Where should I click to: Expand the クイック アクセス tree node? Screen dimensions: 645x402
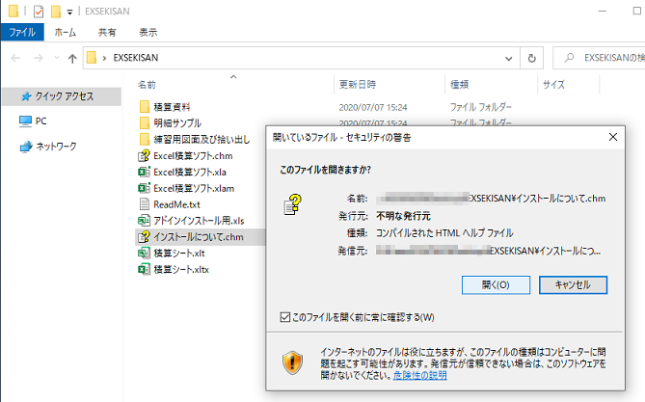click(x=8, y=96)
